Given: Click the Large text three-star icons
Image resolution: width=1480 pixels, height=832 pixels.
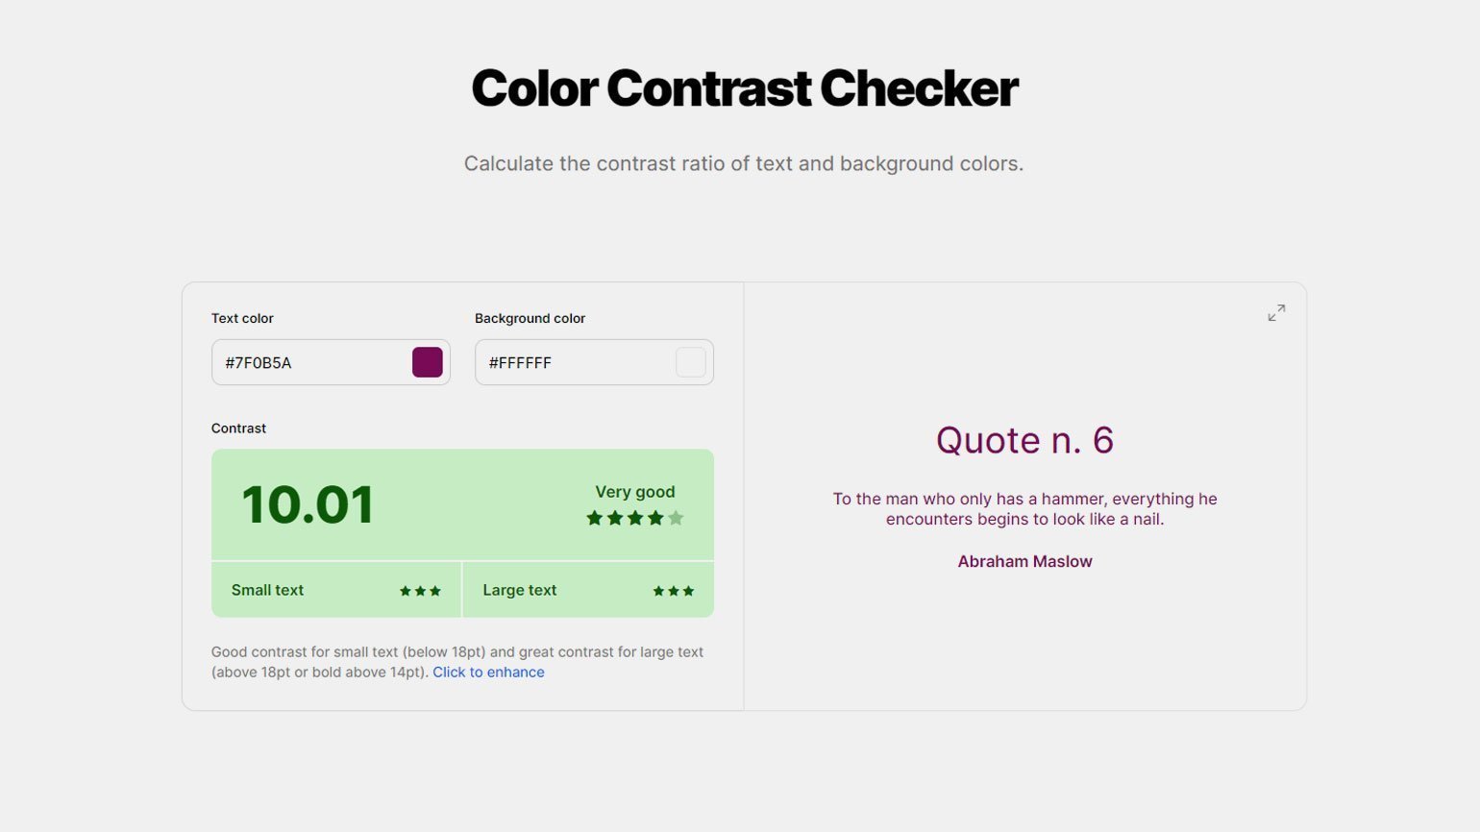Looking at the screenshot, I should (x=673, y=591).
